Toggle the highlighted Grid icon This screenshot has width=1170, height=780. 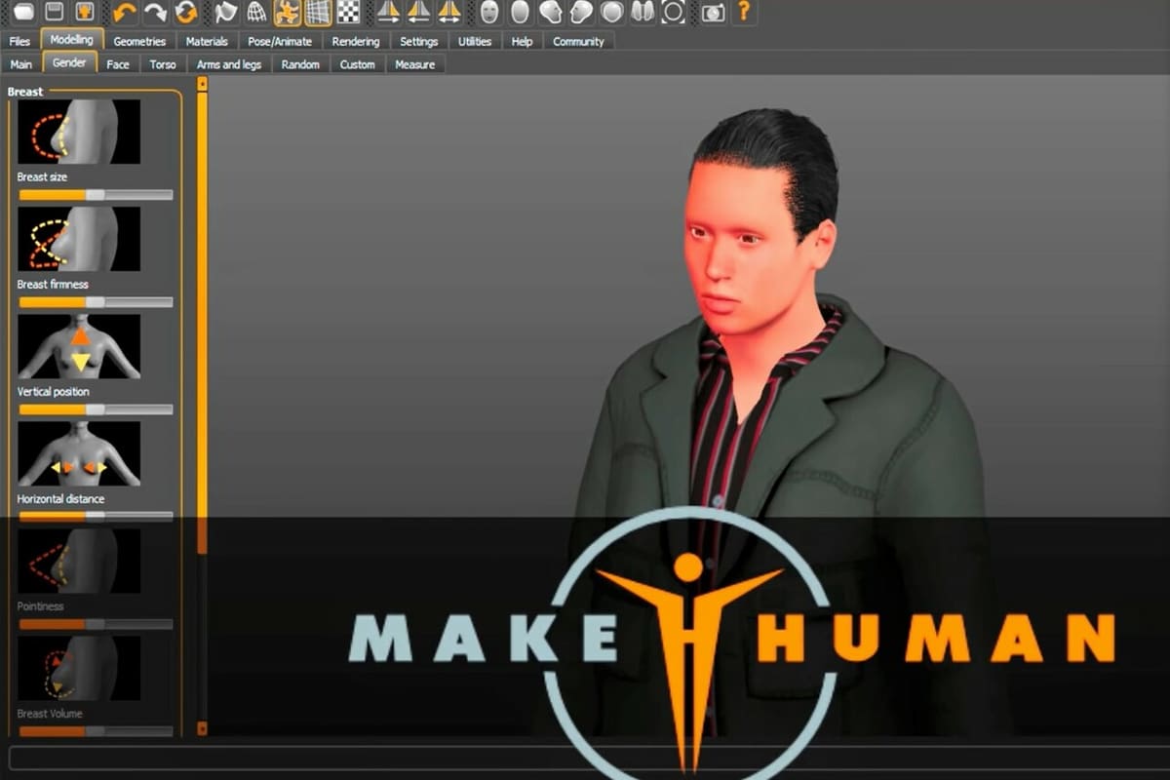[x=318, y=12]
